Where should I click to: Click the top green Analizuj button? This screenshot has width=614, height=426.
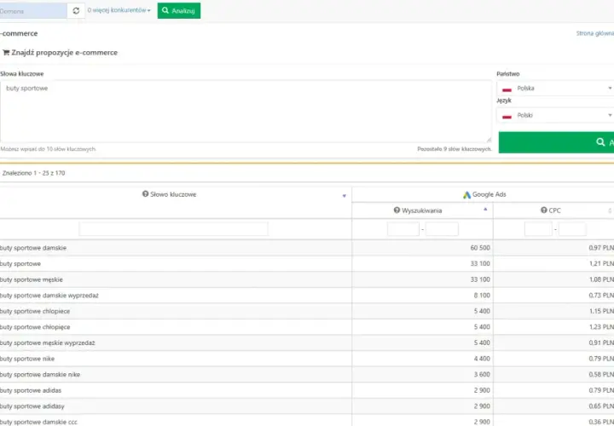(x=179, y=10)
